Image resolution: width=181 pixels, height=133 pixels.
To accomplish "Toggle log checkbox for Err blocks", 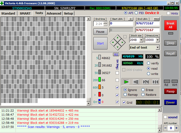I will 117,102.
